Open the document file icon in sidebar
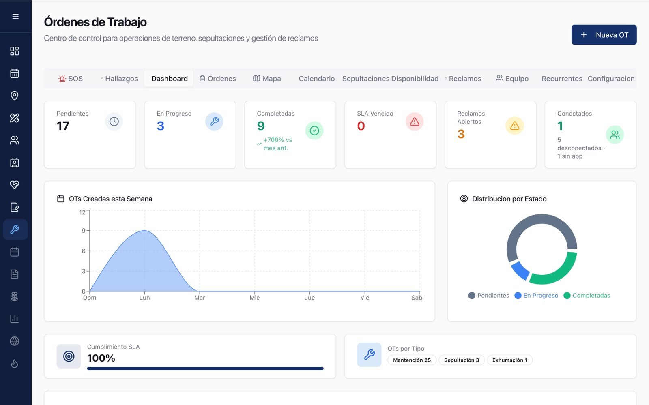 click(15, 274)
